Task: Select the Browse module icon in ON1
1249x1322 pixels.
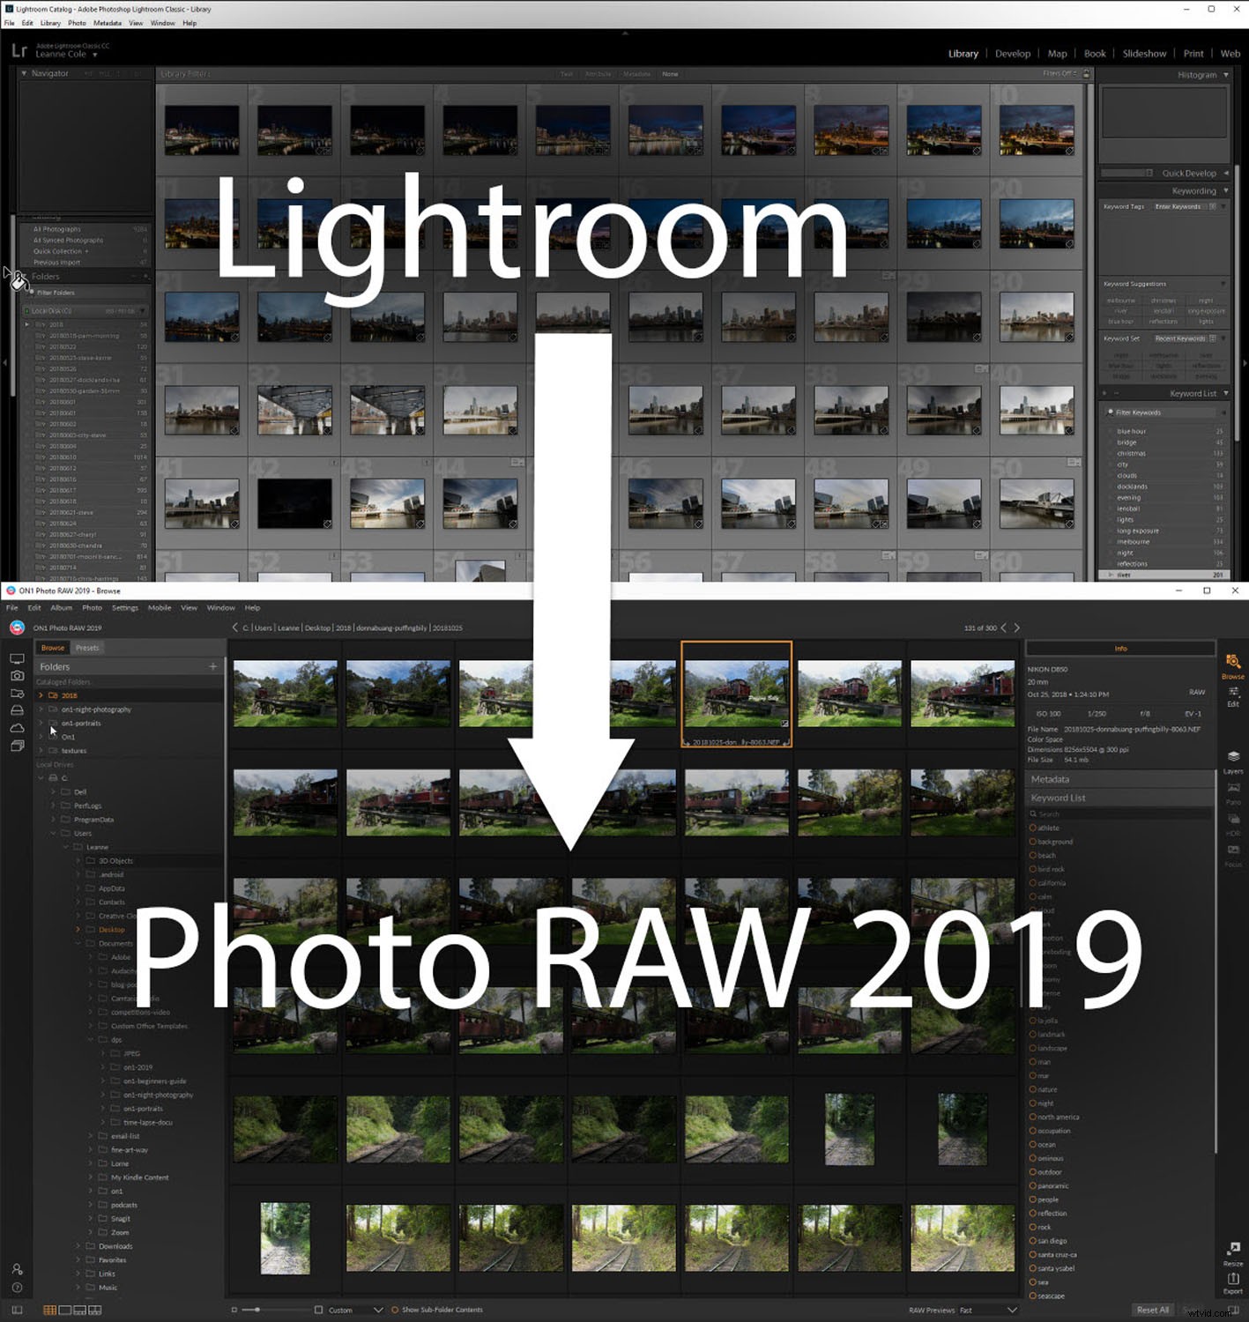Action: (x=1232, y=661)
